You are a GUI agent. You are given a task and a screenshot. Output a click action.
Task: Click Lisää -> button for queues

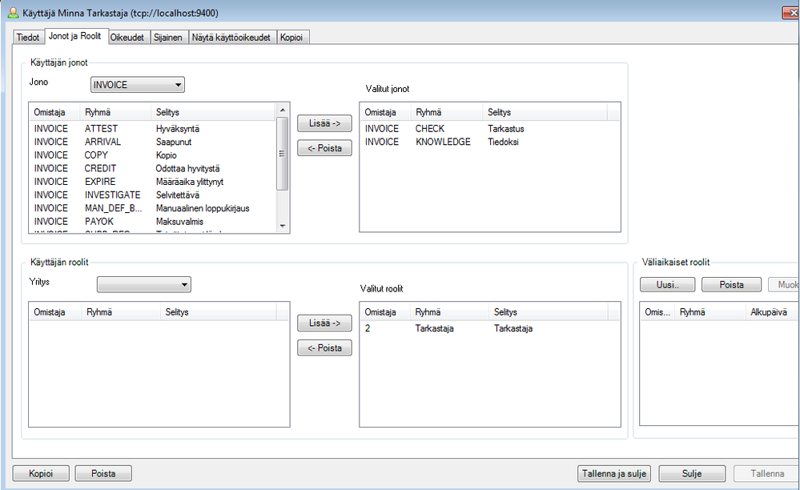coord(324,123)
